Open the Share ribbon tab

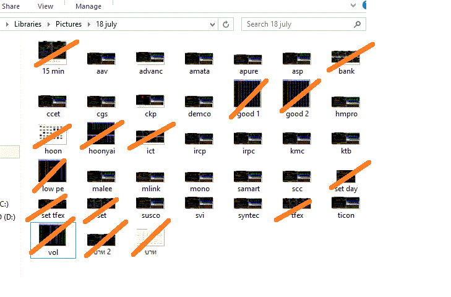[11, 6]
